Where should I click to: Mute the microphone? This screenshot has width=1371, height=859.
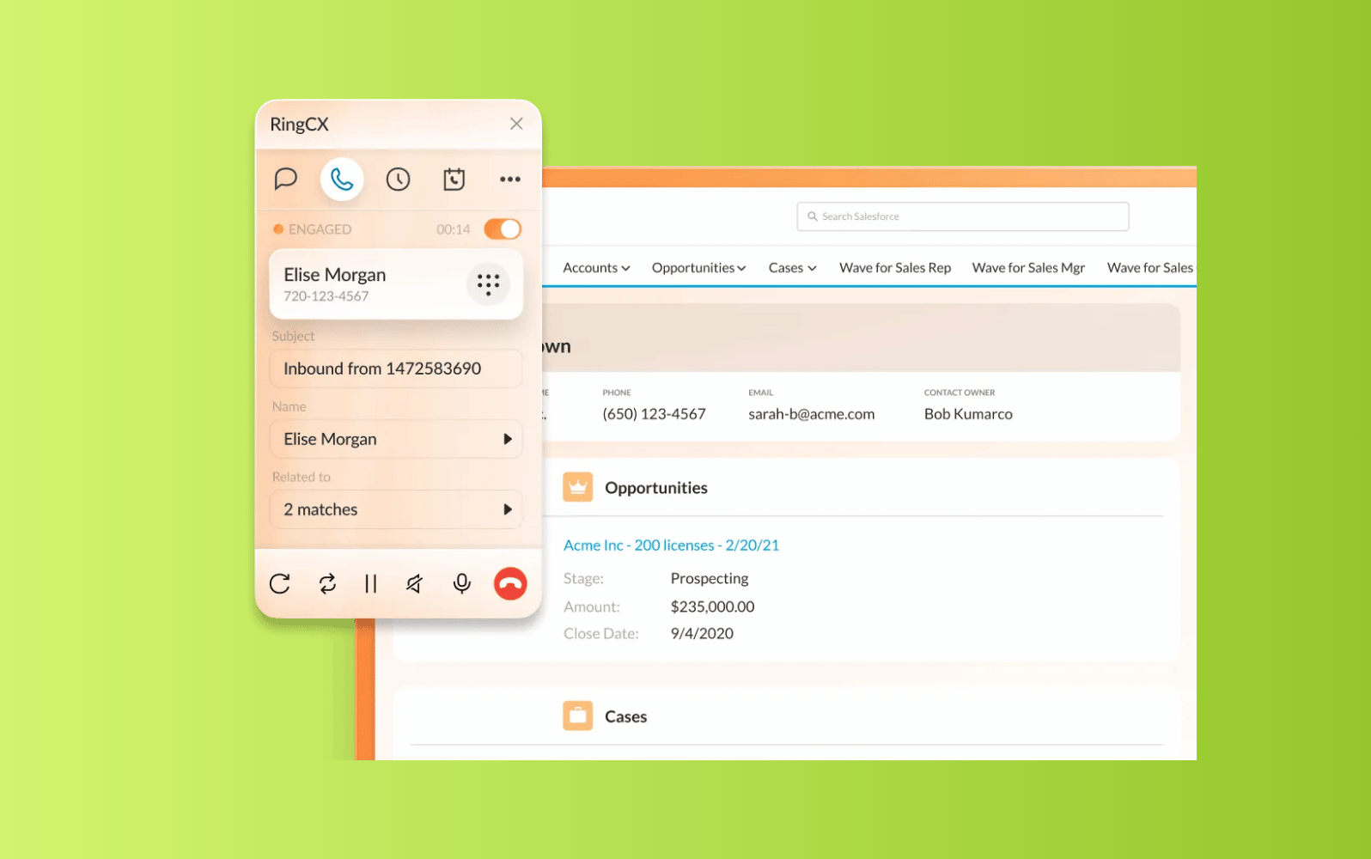(462, 584)
